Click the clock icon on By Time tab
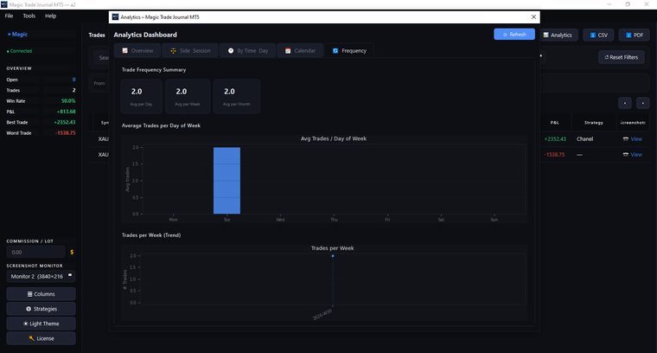The image size is (657, 353). coord(231,51)
